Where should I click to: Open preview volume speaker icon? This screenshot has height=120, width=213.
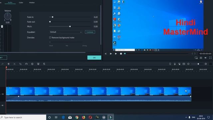click(x=206, y=58)
